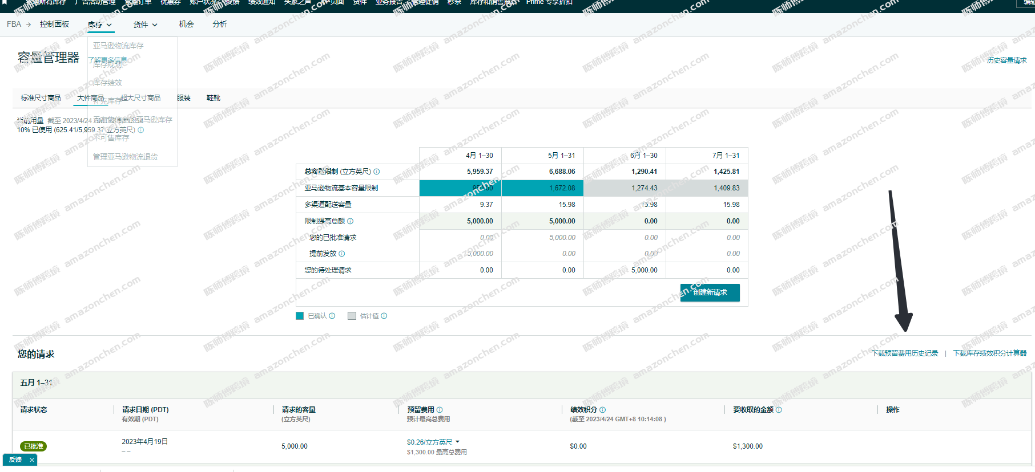
Task: Click request date 2023年4月19日
Action: (144, 442)
